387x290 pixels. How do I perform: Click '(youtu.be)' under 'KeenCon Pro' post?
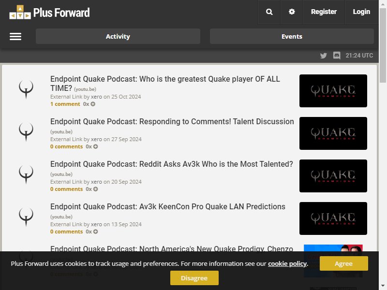(x=61, y=217)
